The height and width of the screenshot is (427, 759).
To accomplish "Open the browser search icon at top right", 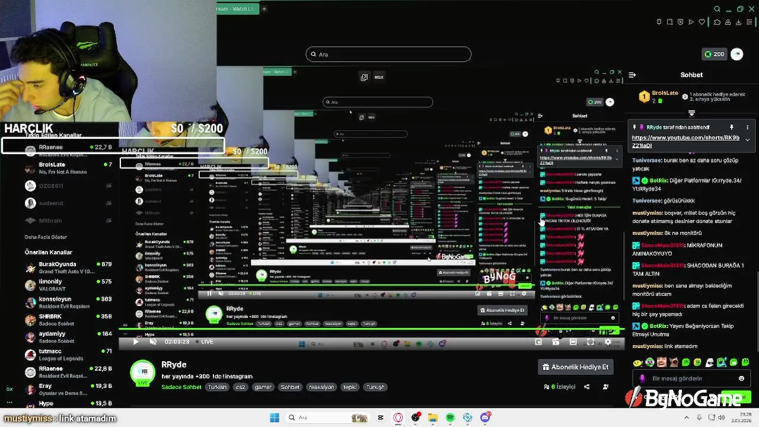I will (717, 9).
